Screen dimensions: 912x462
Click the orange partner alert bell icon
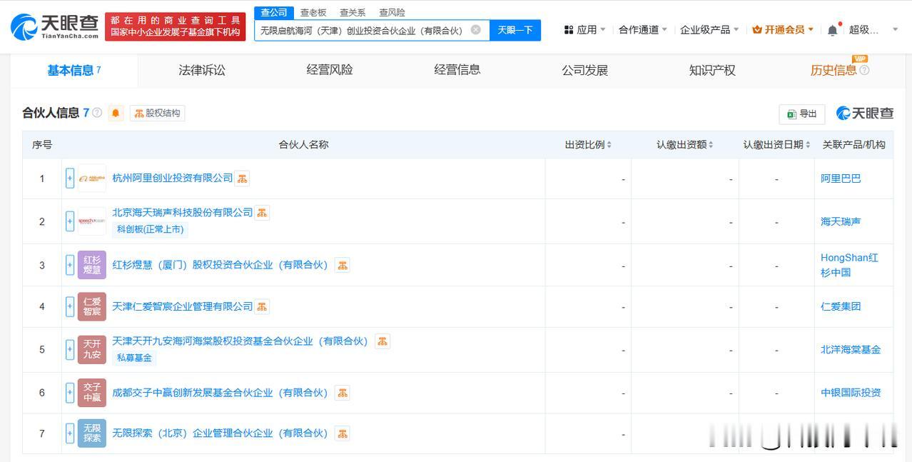coord(116,113)
